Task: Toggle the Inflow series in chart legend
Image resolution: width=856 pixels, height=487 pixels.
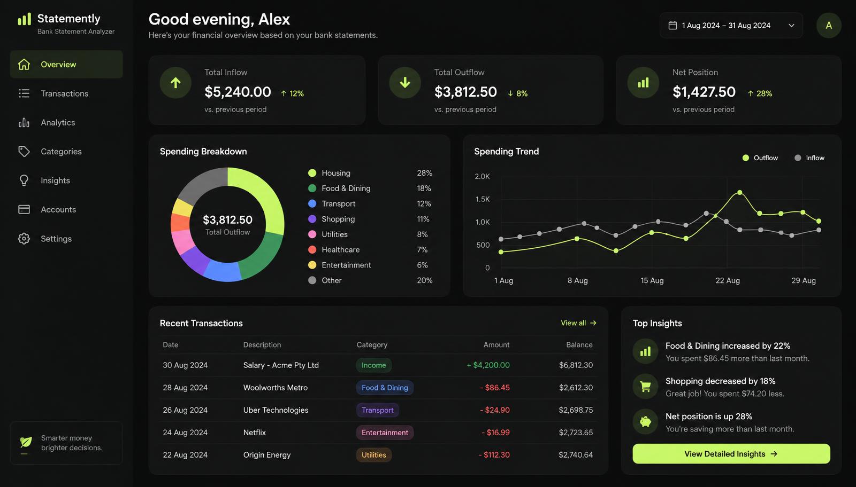Action: click(809, 158)
